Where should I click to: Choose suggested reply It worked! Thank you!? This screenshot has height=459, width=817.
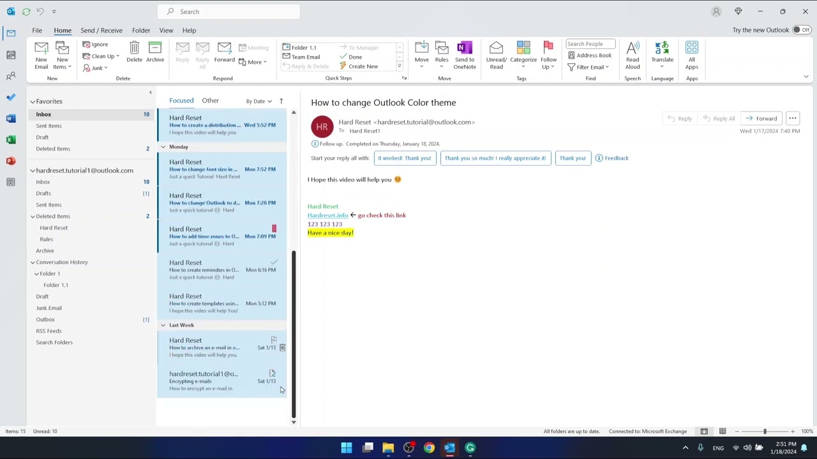pyautogui.click(x=404, y=158)
